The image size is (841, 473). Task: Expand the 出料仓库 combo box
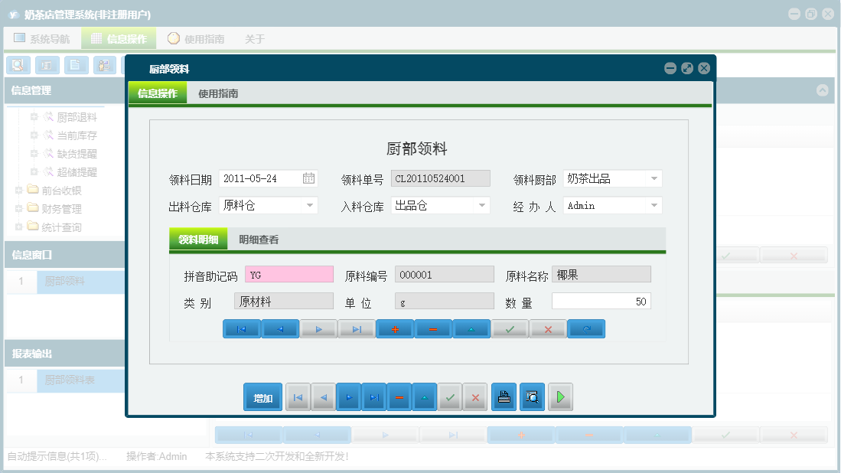pos(309,205)
